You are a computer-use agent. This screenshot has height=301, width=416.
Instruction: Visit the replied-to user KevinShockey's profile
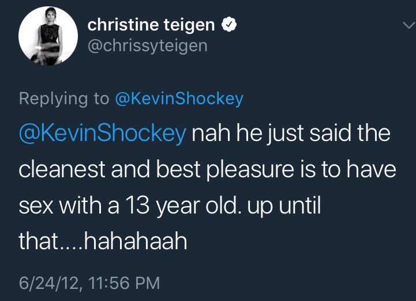point(179,98)
